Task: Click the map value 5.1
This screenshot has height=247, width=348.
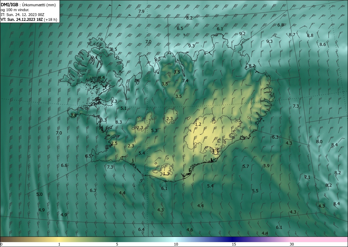Action: point(124,108)
